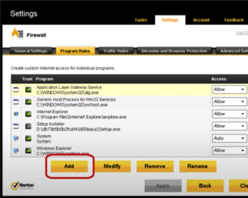Open the Advanced Settings tab

[233, 51]
